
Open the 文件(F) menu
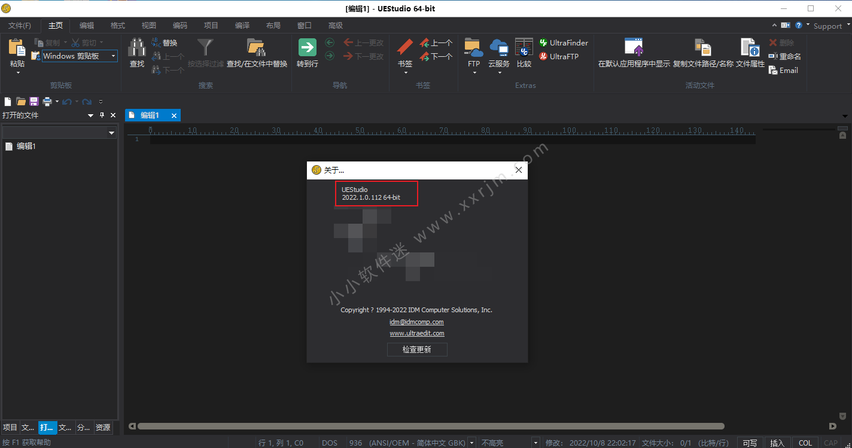(20, 26)
